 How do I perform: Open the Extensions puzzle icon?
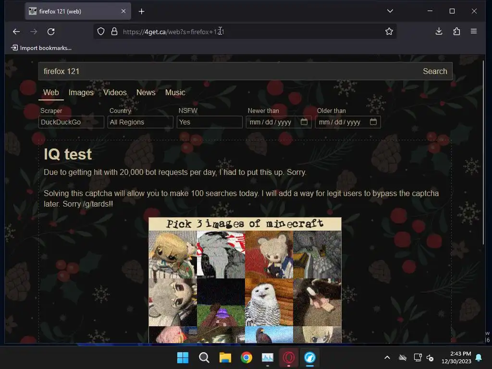456,31
